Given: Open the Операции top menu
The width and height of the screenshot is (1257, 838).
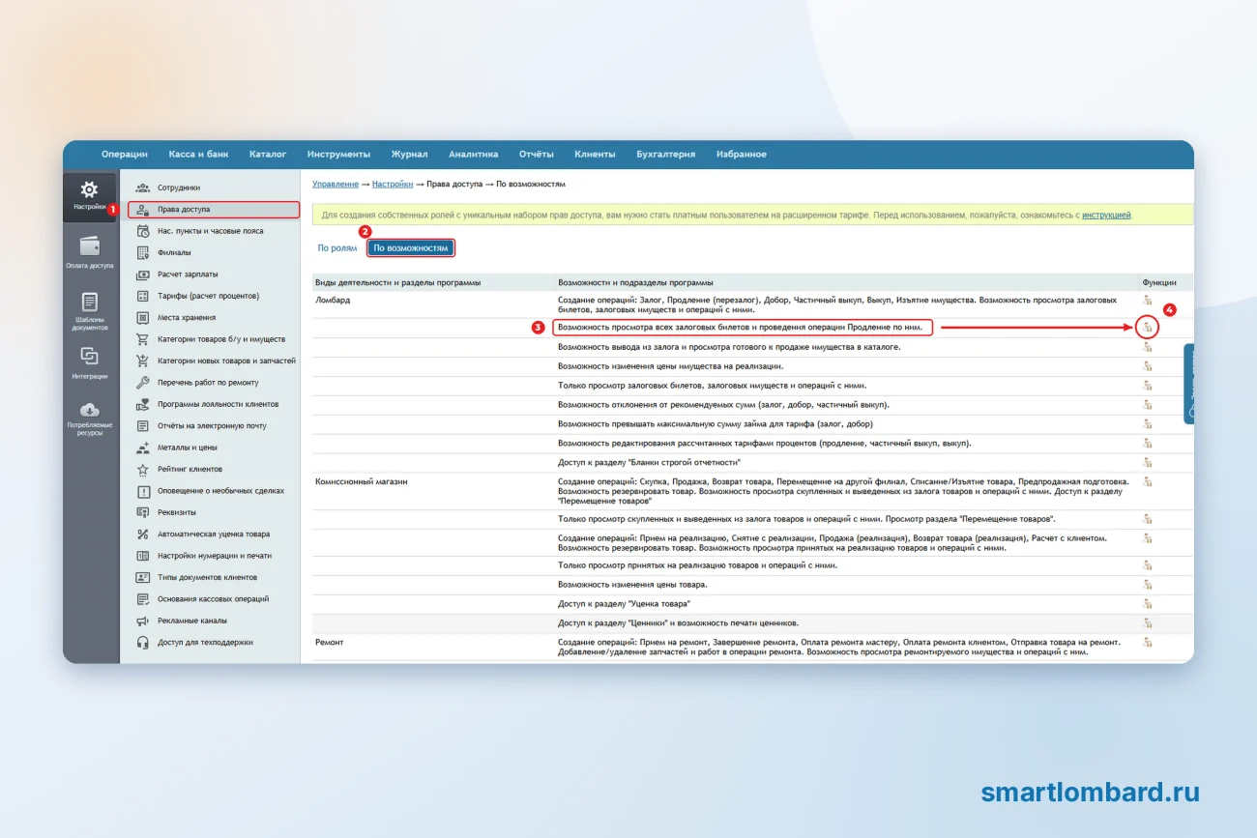Looking at the screenshot, I should point(125,154).
